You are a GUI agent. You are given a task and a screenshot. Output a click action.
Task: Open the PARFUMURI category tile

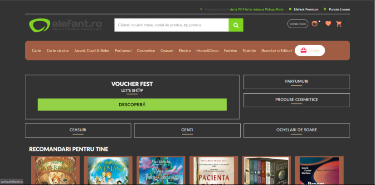(x=297, y=82)
